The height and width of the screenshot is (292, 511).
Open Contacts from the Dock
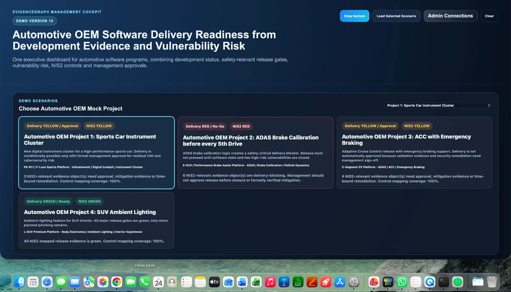tap(172, 282)
